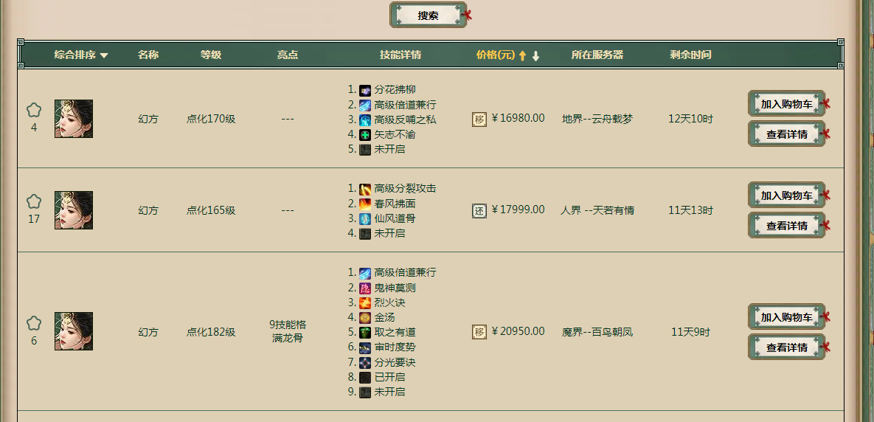
Task: Click the 烈火诀 fire skill icon
Action: pos(365,302)
